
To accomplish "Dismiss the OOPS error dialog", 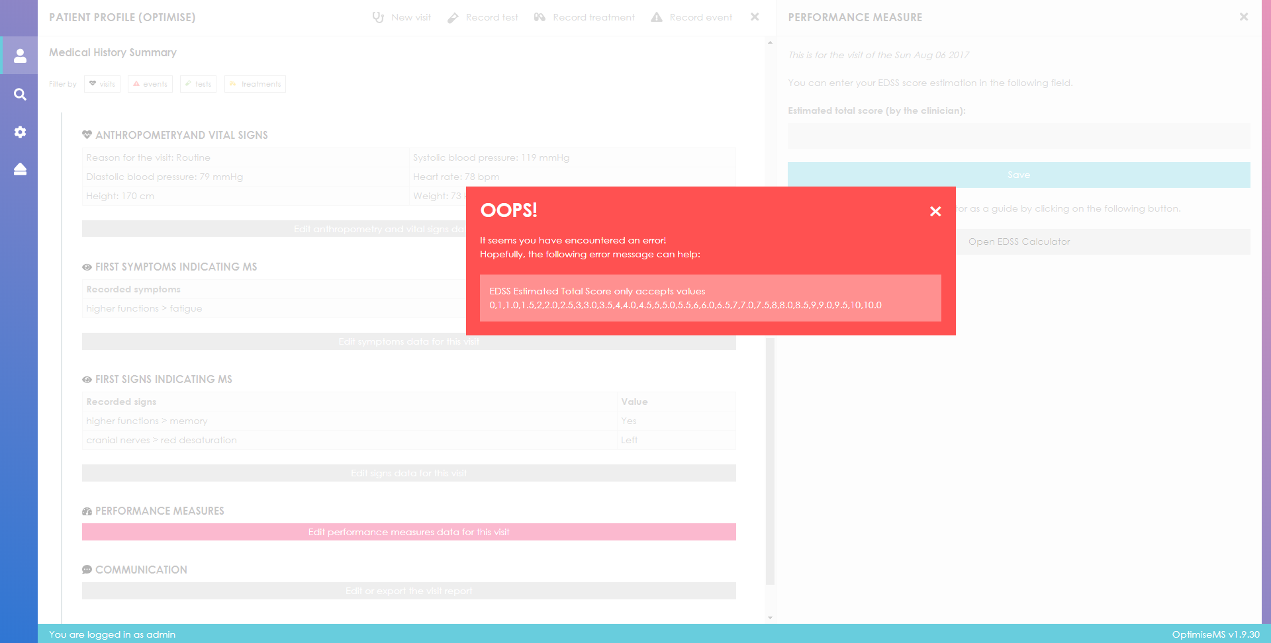I will click(935, 211).
